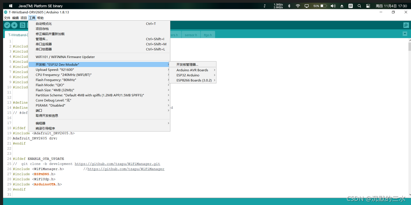The image size is (411, 205).
Task: Choose 项目存档 (Archive Sketch)
Action: pyautogui.click(x=99, y=29)
